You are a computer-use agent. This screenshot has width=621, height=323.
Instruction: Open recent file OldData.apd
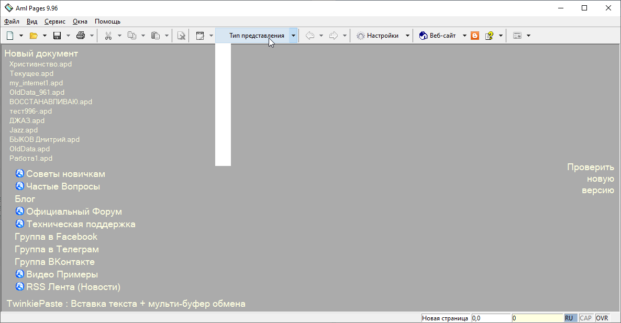pyautogui.click(x=30, y=149)
